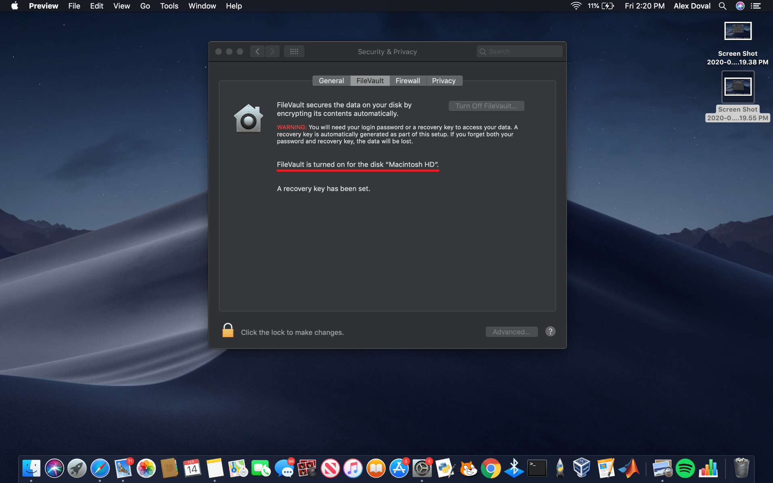
Task: Open Preview app in the dock
Action: click(x=662, y=468)
